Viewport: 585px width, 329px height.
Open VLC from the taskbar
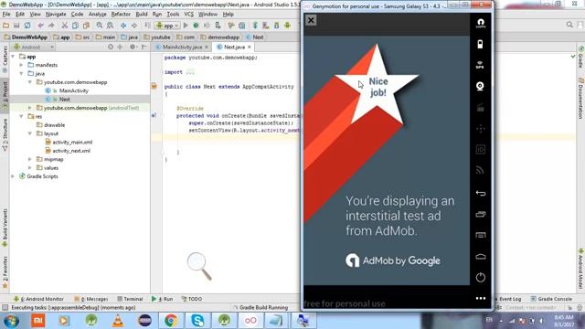tap(118, 321)
